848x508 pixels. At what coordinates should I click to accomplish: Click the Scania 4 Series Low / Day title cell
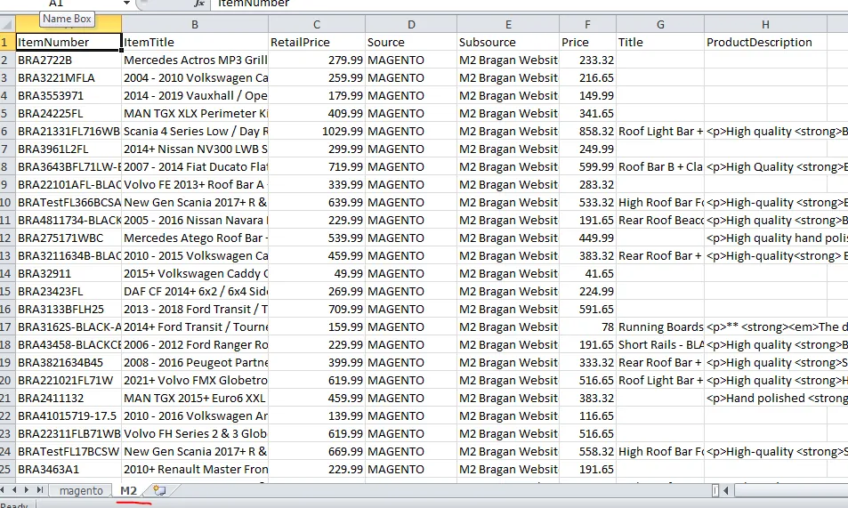(x=195, y=131)
